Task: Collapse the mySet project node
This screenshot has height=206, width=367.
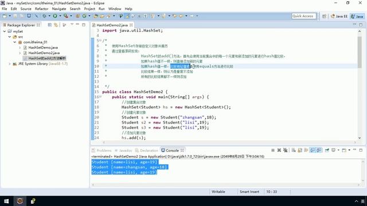Action: (x=5, y=31)
